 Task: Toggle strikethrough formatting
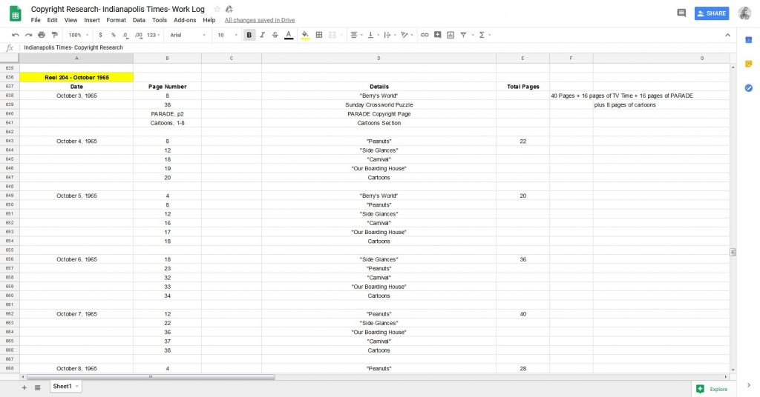pos(275,35)
